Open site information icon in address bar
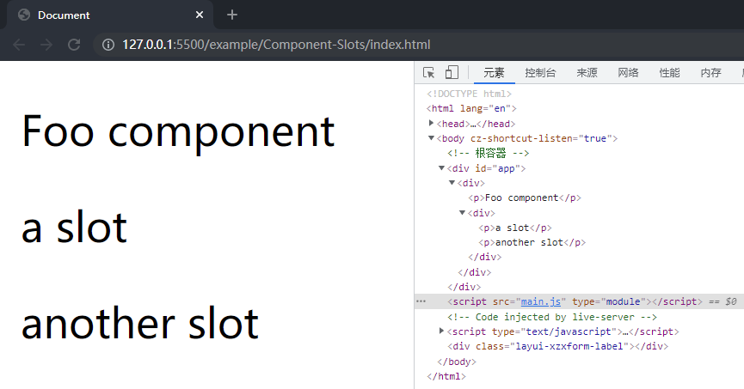 108,45
